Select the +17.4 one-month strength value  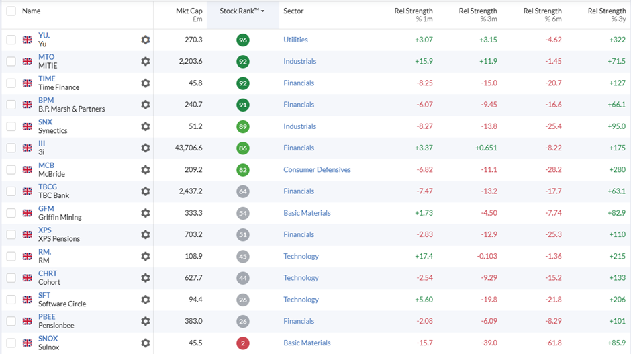424,257
